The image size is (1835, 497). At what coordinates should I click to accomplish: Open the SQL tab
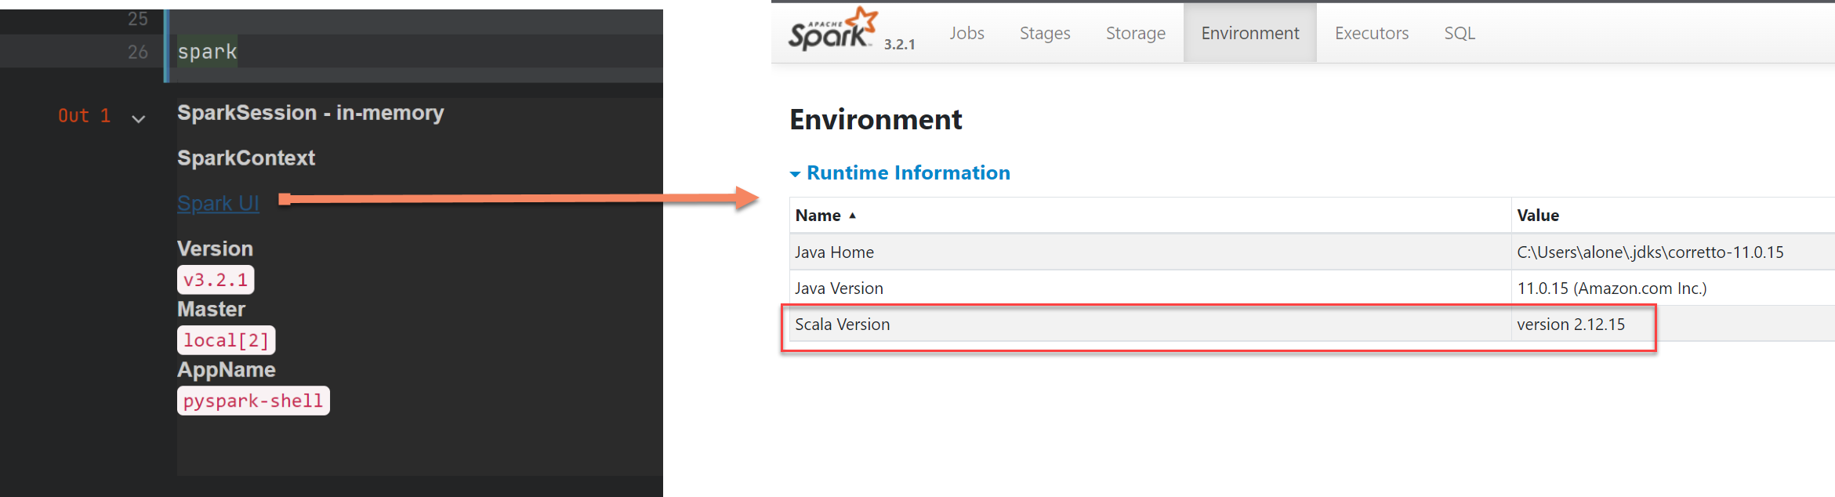[x=1460, y=33]
